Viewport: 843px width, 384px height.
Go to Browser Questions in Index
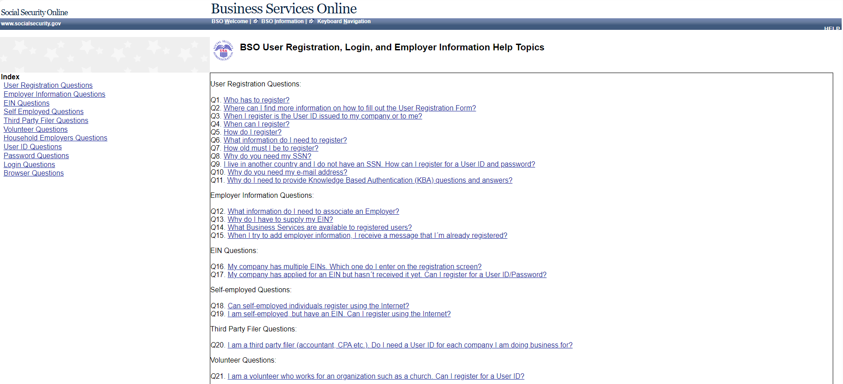click(33, 173)
